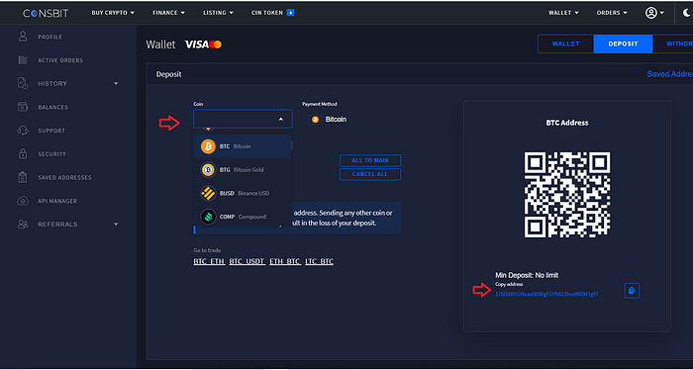Screen dimensions: 693x370
Task: Click the API Manager cloud icon
Action: point(23,201)
